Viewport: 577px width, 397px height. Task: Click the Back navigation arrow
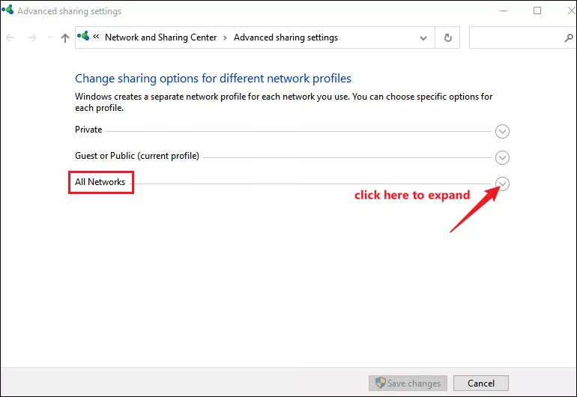point(10,37)
